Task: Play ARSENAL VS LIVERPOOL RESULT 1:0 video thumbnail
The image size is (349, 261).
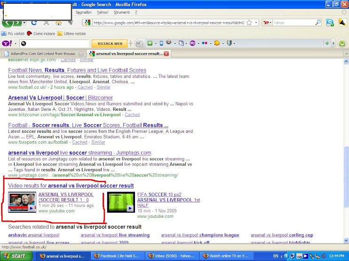Action: click(22, 202)
